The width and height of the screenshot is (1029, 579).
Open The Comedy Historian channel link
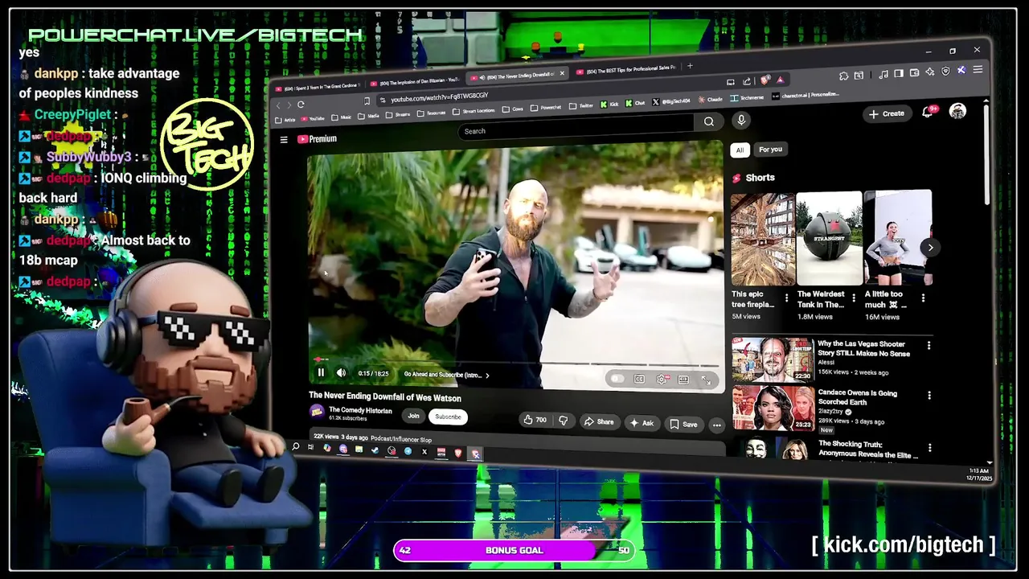click(x=360, y=410)
